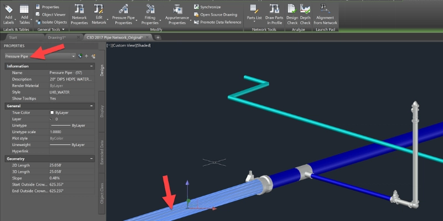The width and height of the screenshot is (443, 221).
Task: Open Properties from the General Tools ribbon
Action: (48, 7)
